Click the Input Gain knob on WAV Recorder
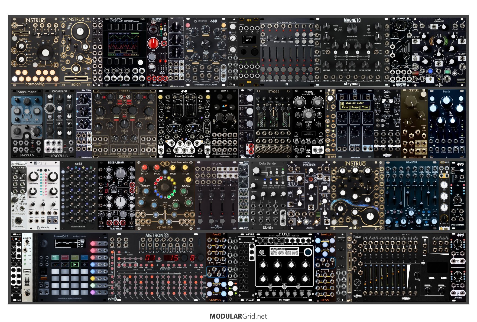Image resolution: width=477 pixels, height=322 pixels. tap(457, 200)
